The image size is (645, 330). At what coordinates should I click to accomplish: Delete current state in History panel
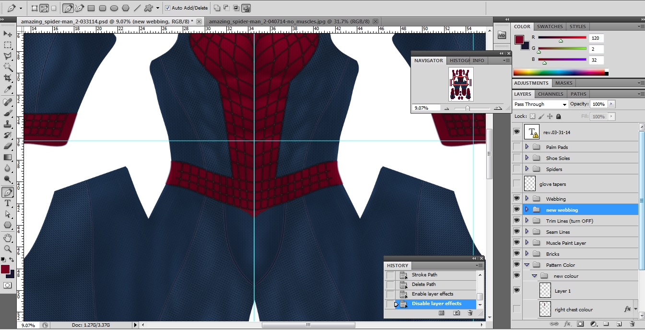(x=470, y=313)
